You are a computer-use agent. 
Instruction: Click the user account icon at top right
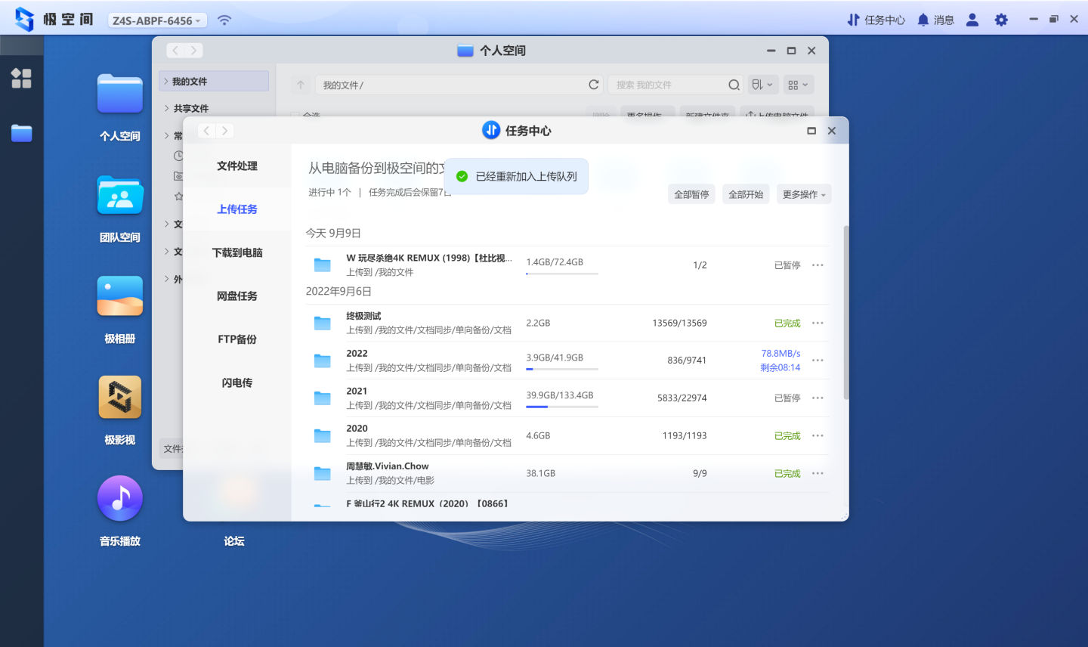pos(972,19)
